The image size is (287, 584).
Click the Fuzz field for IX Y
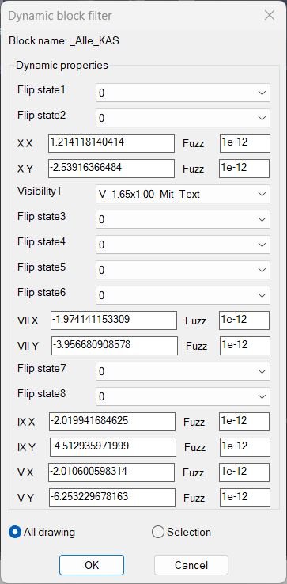click(x=244, y=447)
